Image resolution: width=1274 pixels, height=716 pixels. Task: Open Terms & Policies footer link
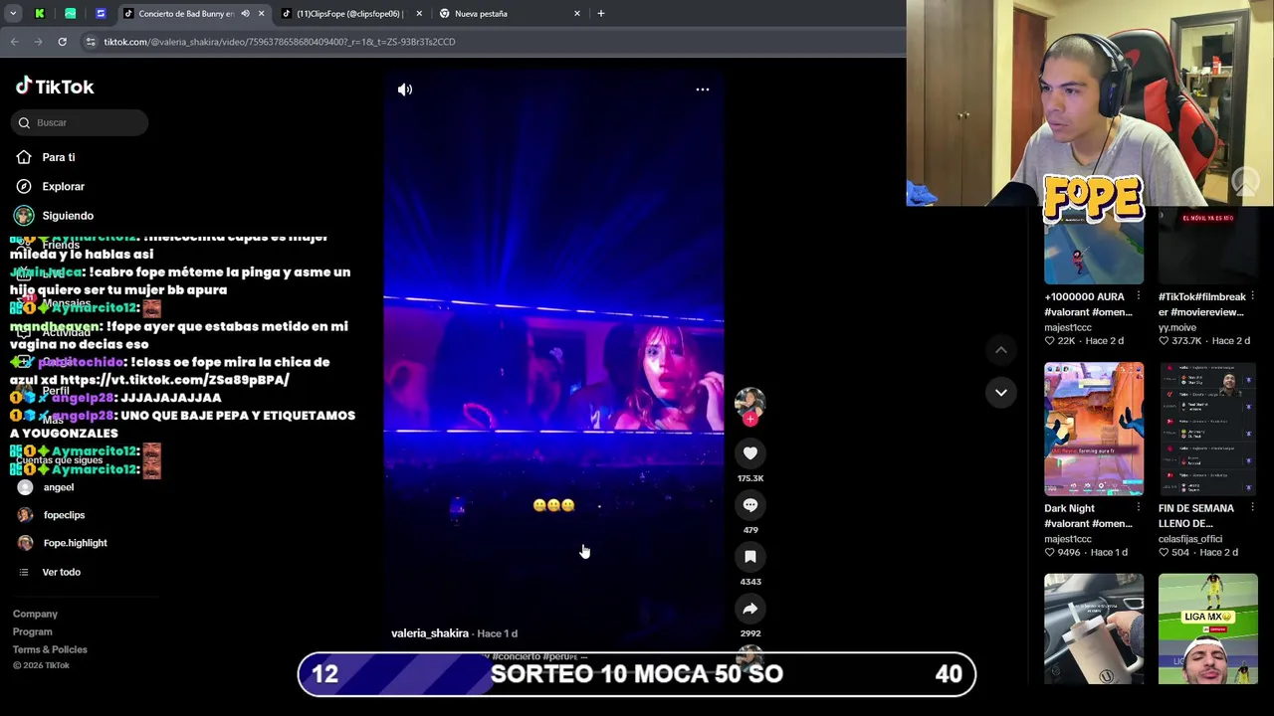pyautogui.click(x=50, y=650)
